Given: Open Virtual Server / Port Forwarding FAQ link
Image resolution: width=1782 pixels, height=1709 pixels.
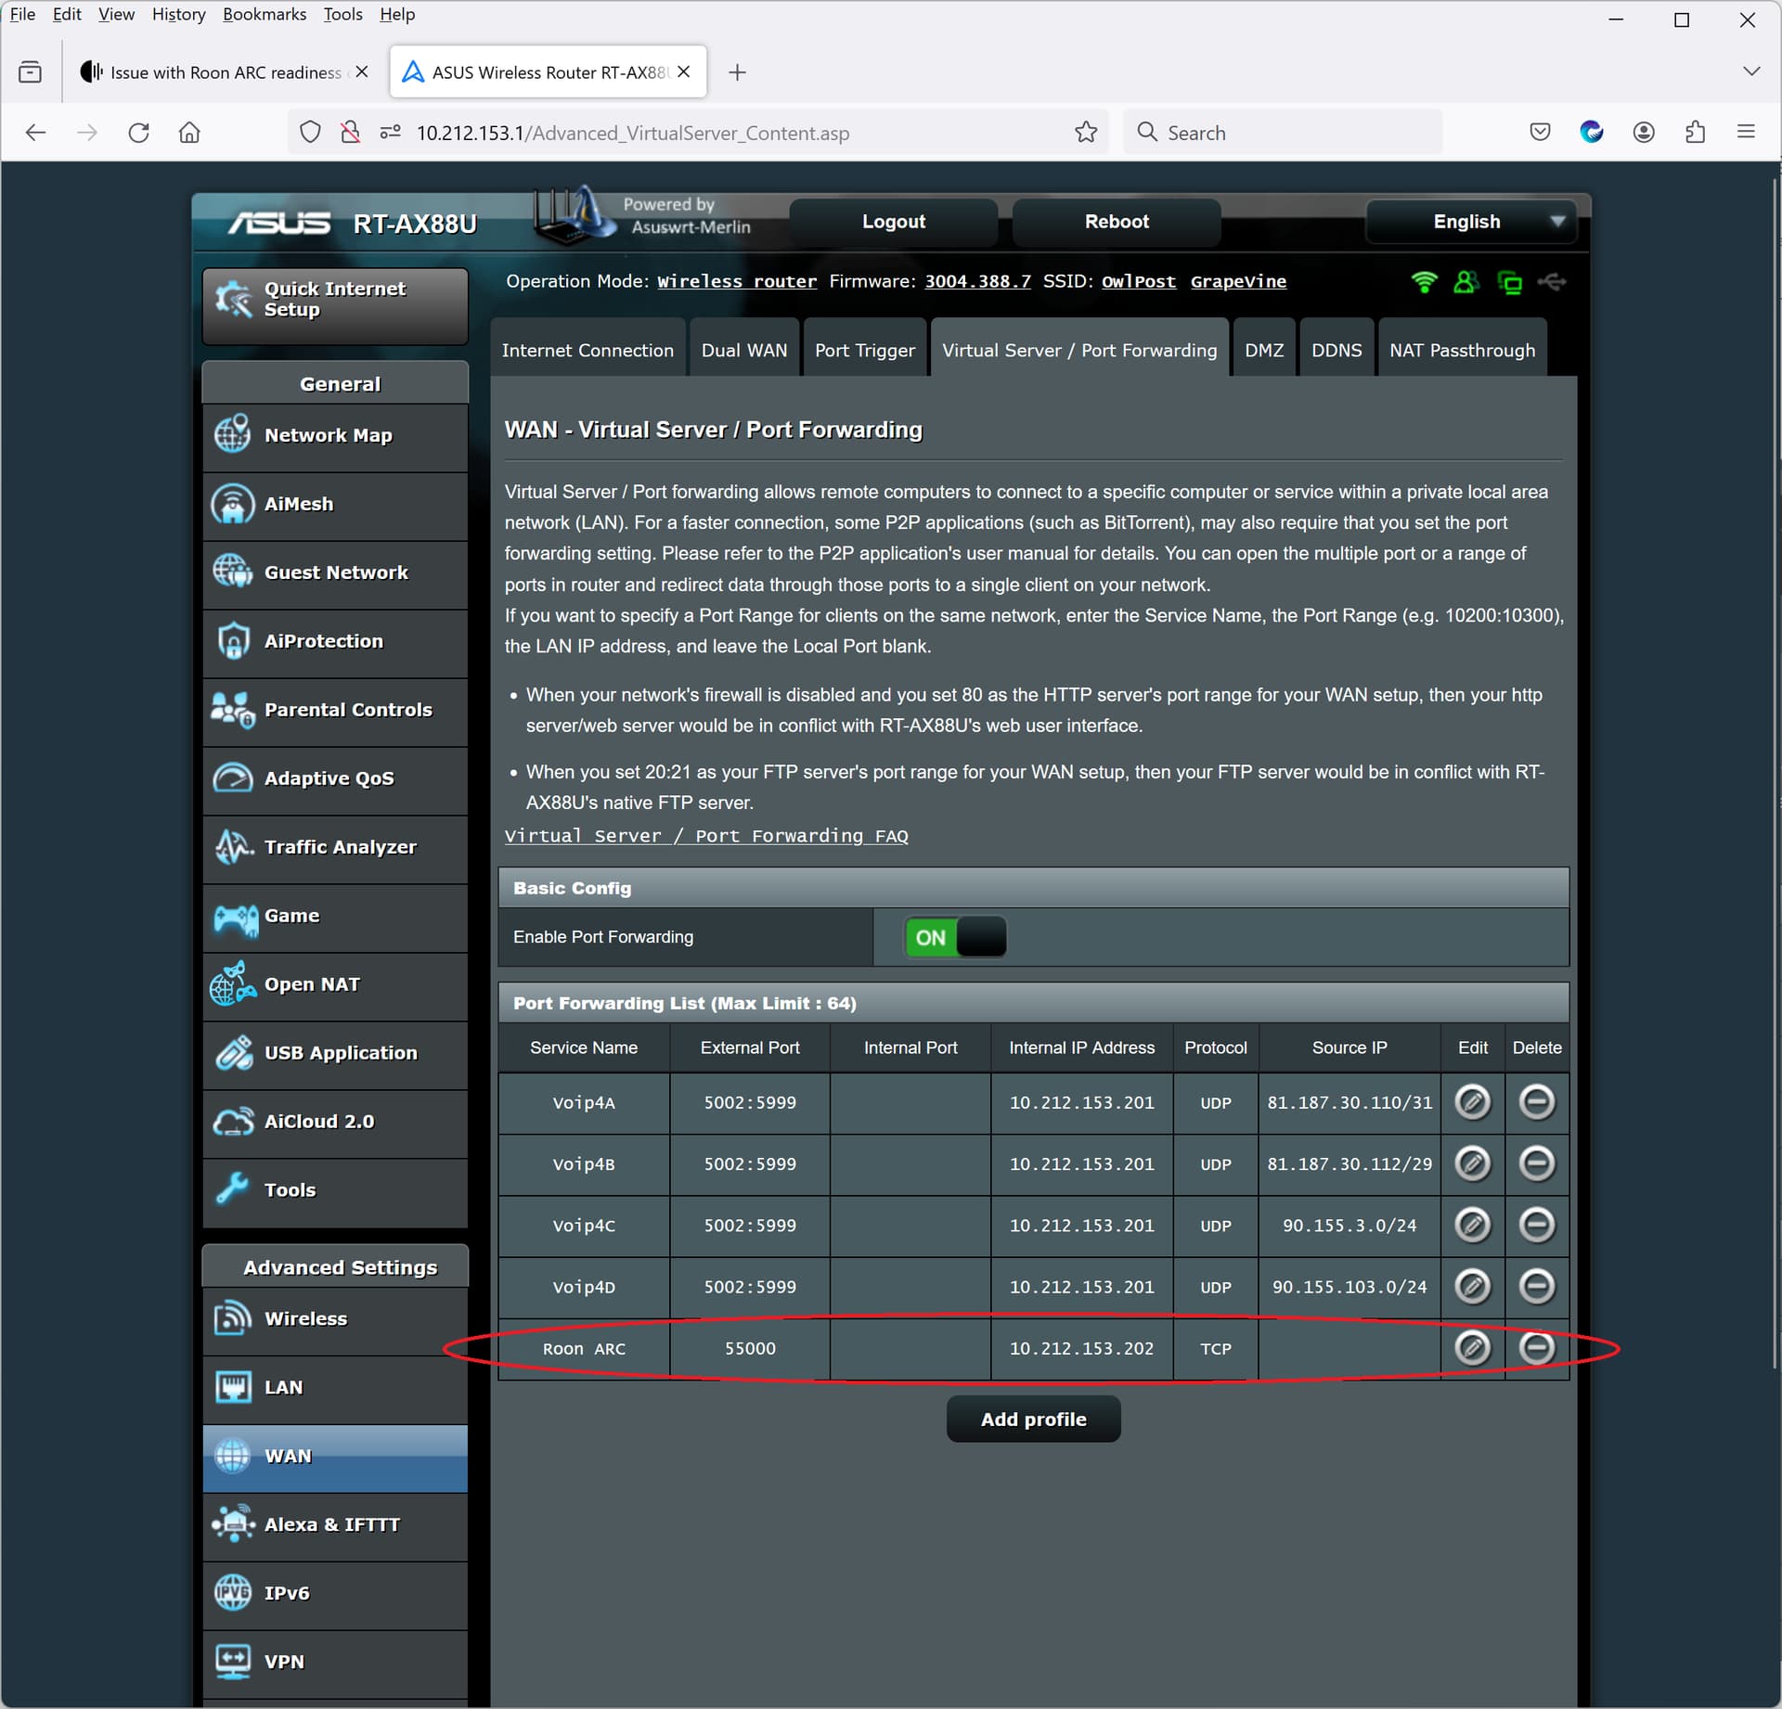Looking at the screenshot, I should pyautogui.click(x=706, y=836).
